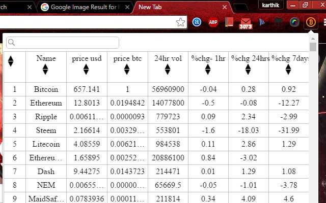Select the Ripple name cell
Viewport: 326px width, 203px height.
[46, 117]
